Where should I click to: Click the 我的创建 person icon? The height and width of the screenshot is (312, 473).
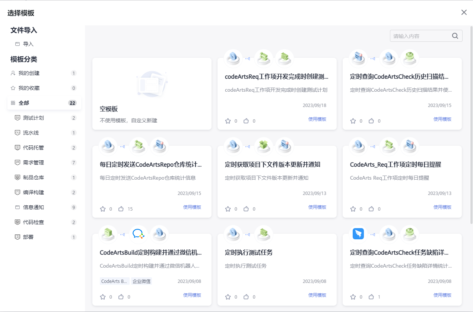[13, 73]
